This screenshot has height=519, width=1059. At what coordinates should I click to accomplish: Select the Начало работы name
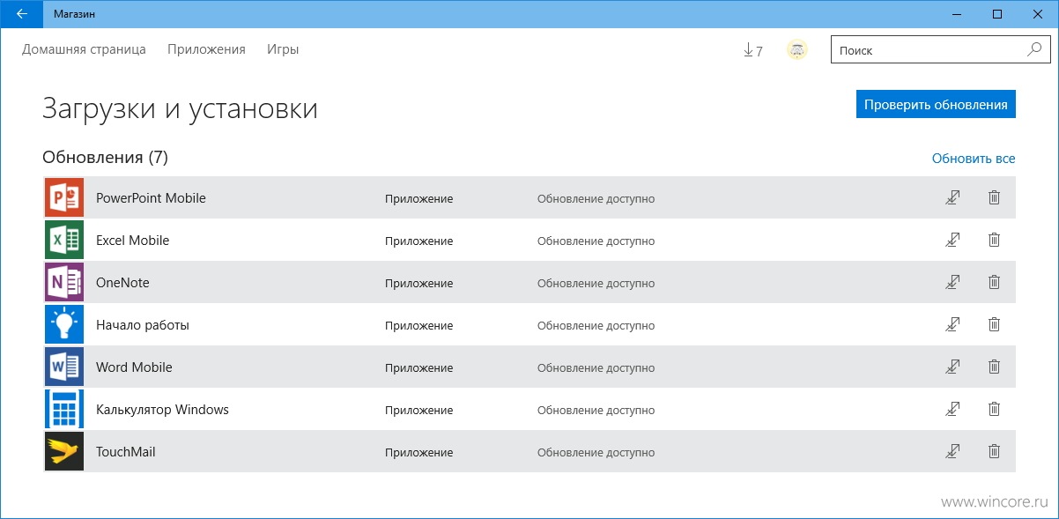point(143,325)
